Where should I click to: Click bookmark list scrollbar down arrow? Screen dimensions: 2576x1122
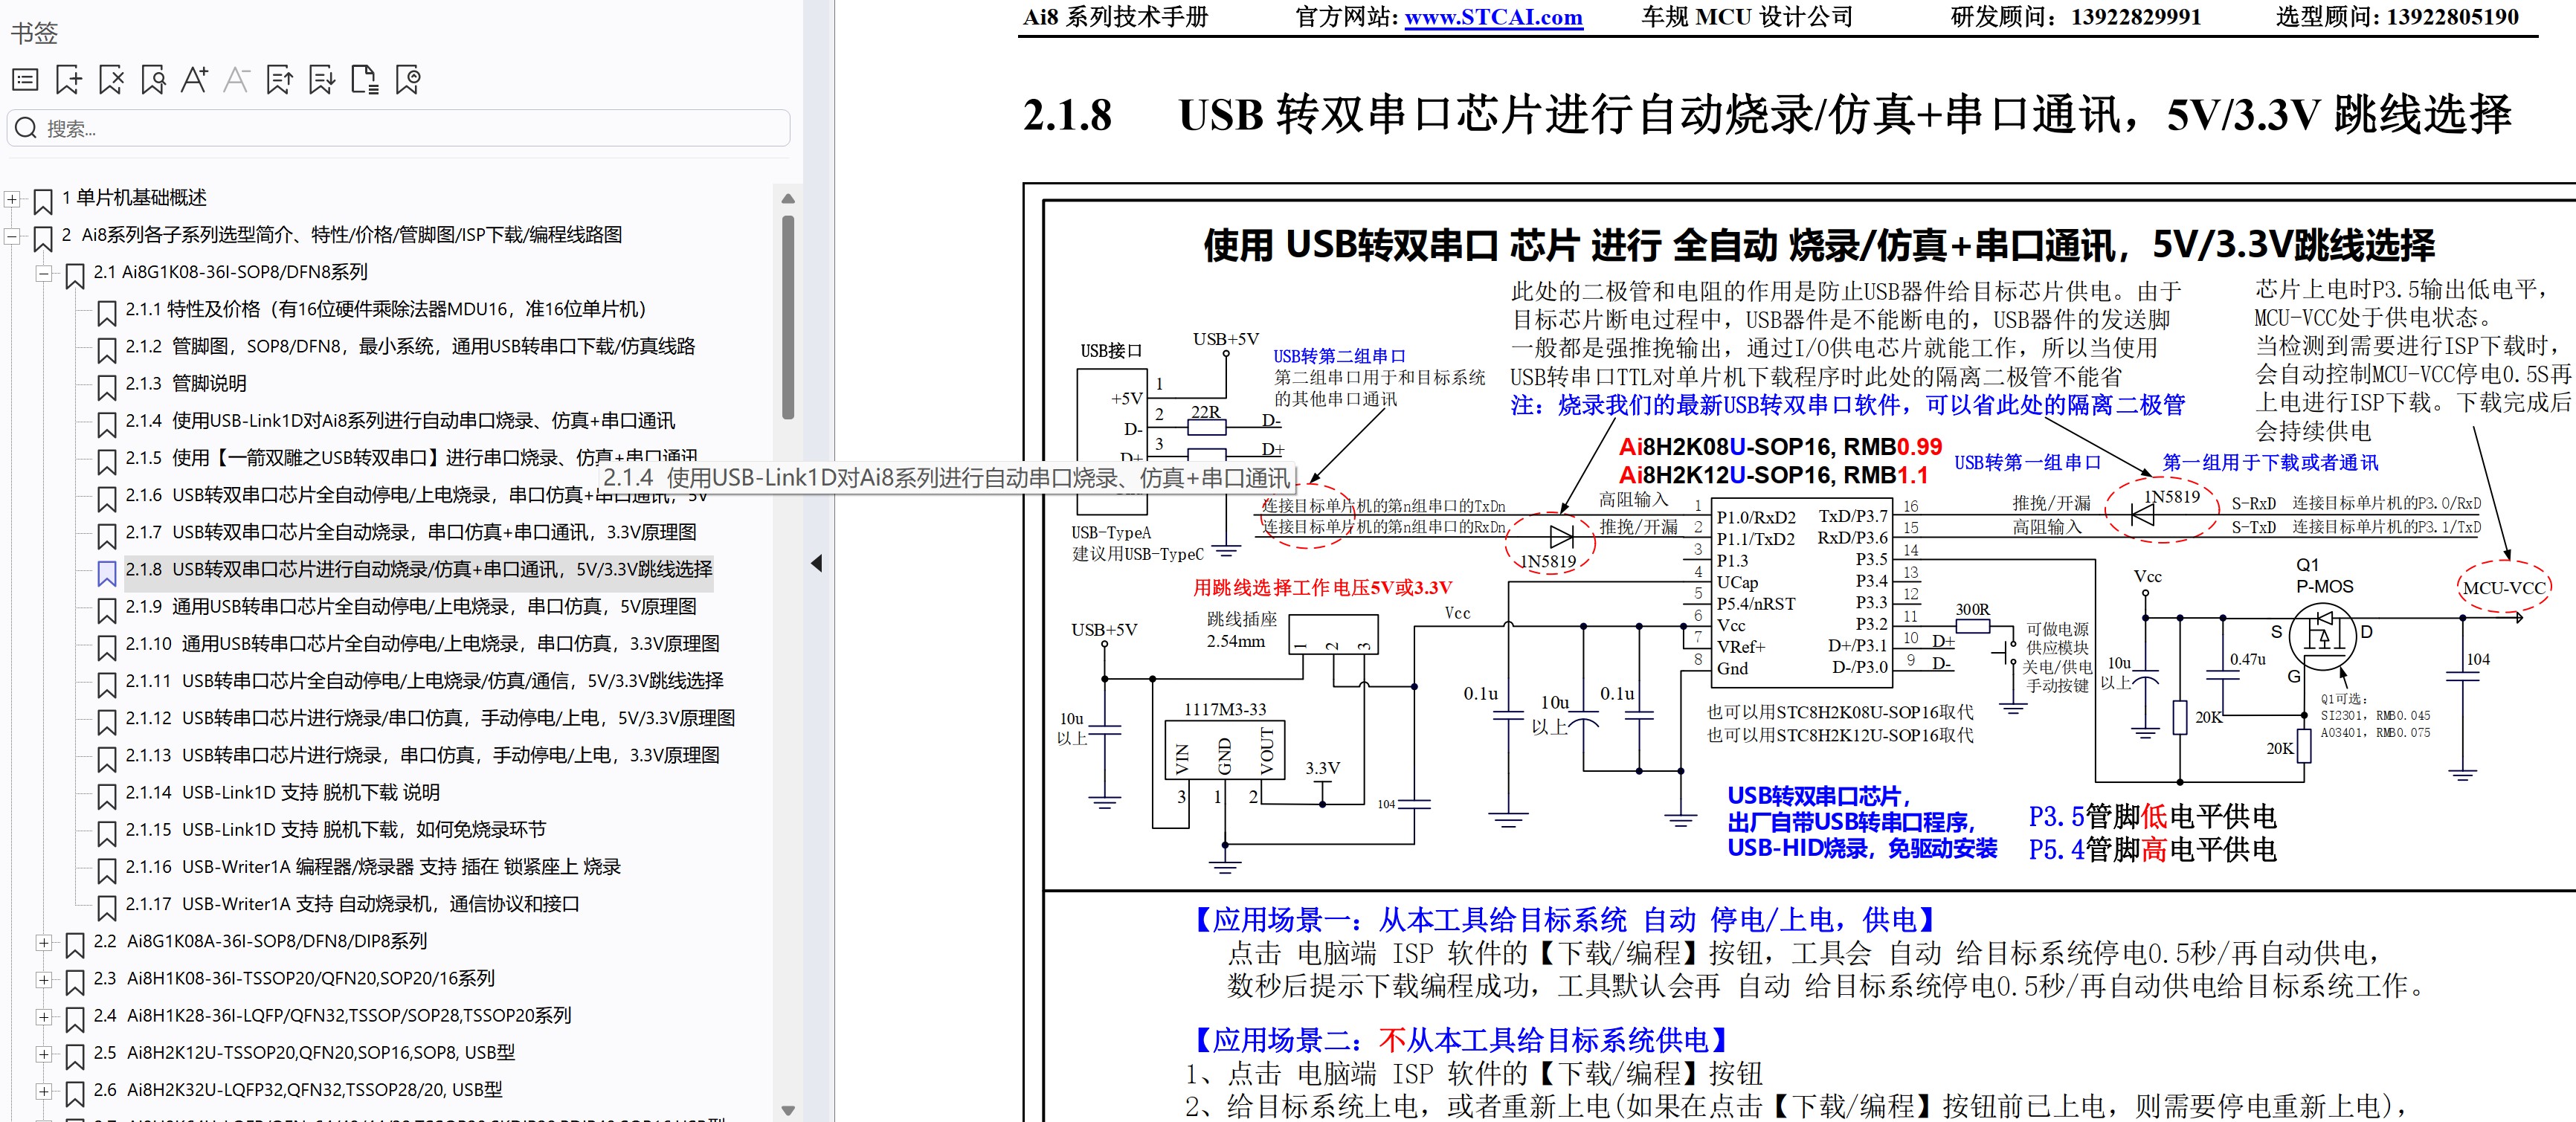(x=788, y=1110)
